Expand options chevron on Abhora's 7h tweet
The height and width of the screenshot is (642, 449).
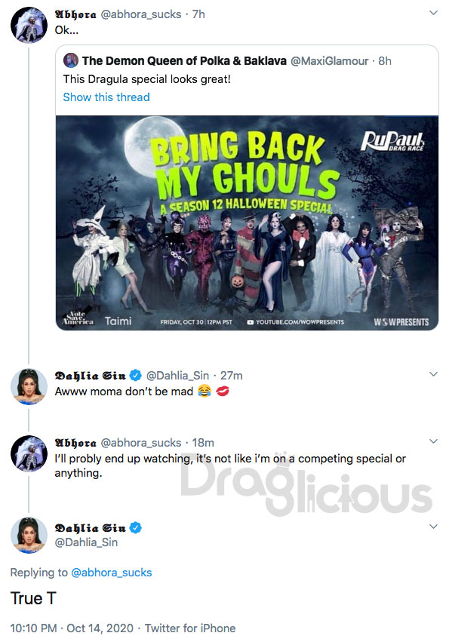433,13
